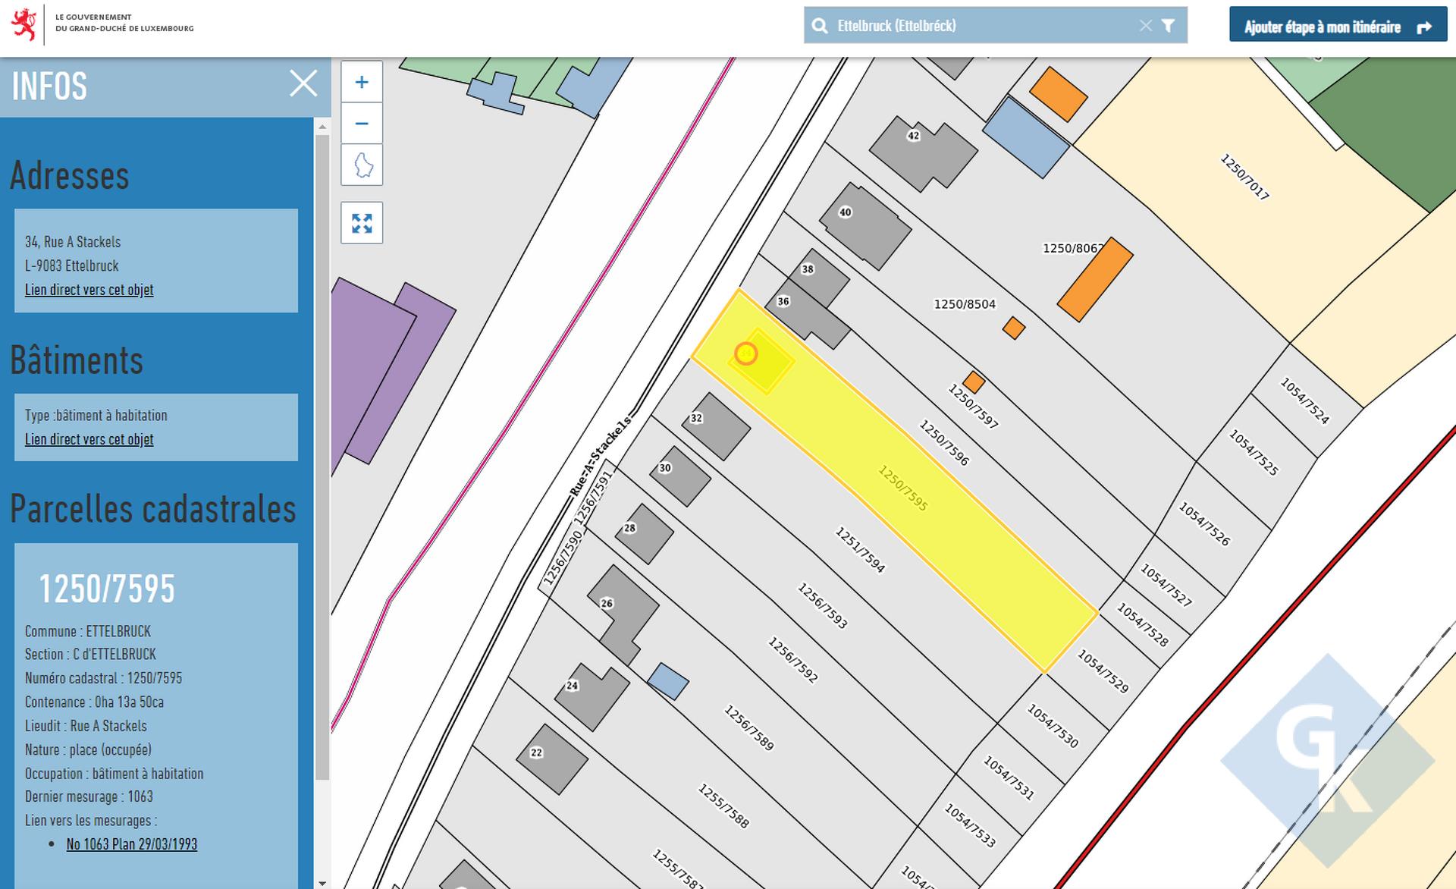This screenshot has width=1456, height=889.
Task: Click the GK watermark logo on map
Action: [1327, 759]
